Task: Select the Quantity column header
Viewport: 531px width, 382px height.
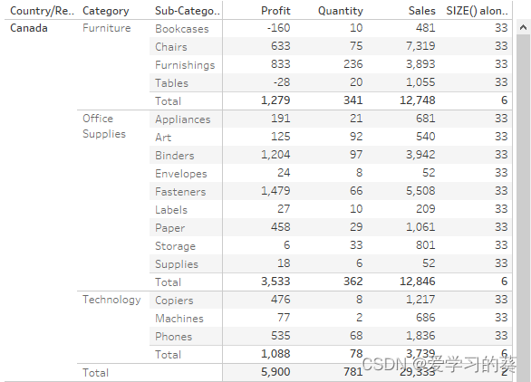Action: (341, 11)
